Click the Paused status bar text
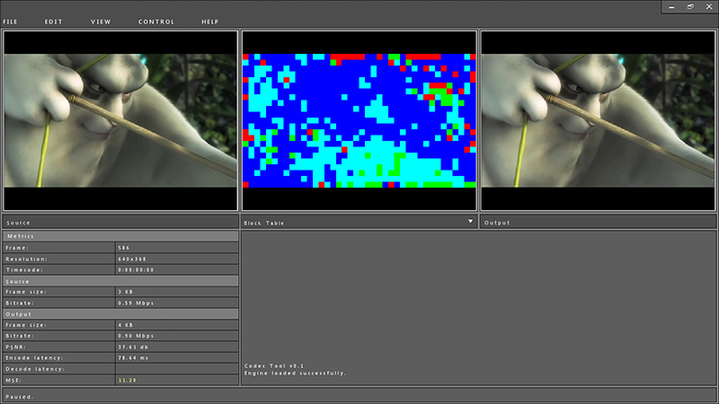The width and height of the screenshot is (719, 404). pyautogui.click(x=19, y=397)
